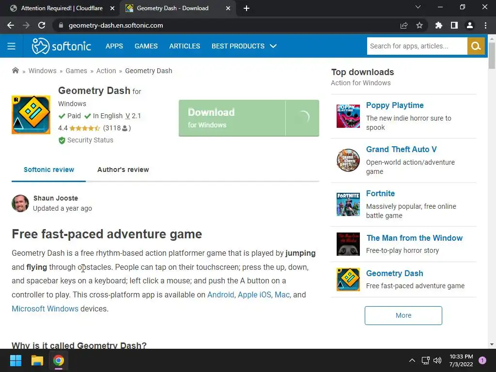Focus the Search for apps field
The height and width of the screenshot is (372, 496).
417,46
